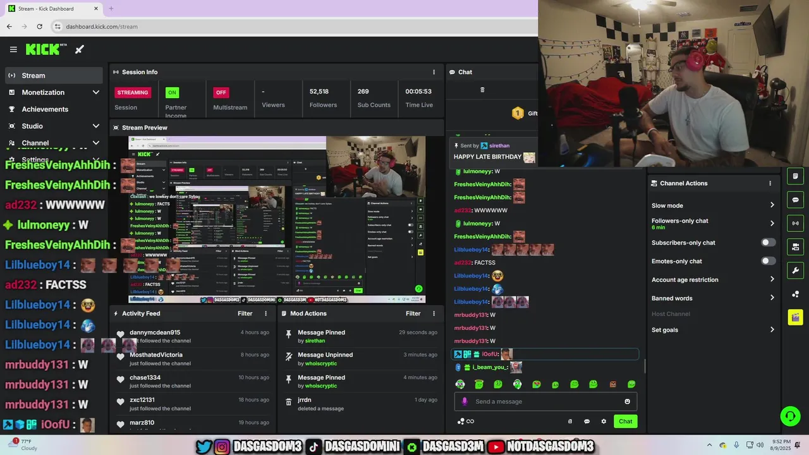
Task: Toggle Subscribers-only chat switch
Action: (768, 243)
